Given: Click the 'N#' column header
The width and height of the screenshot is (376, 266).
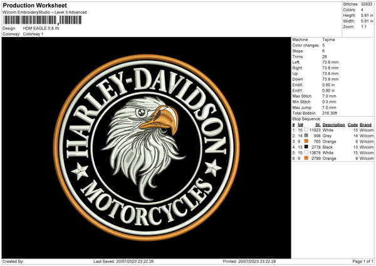Looking at the screenshot, I should click(x=300, y=125).
